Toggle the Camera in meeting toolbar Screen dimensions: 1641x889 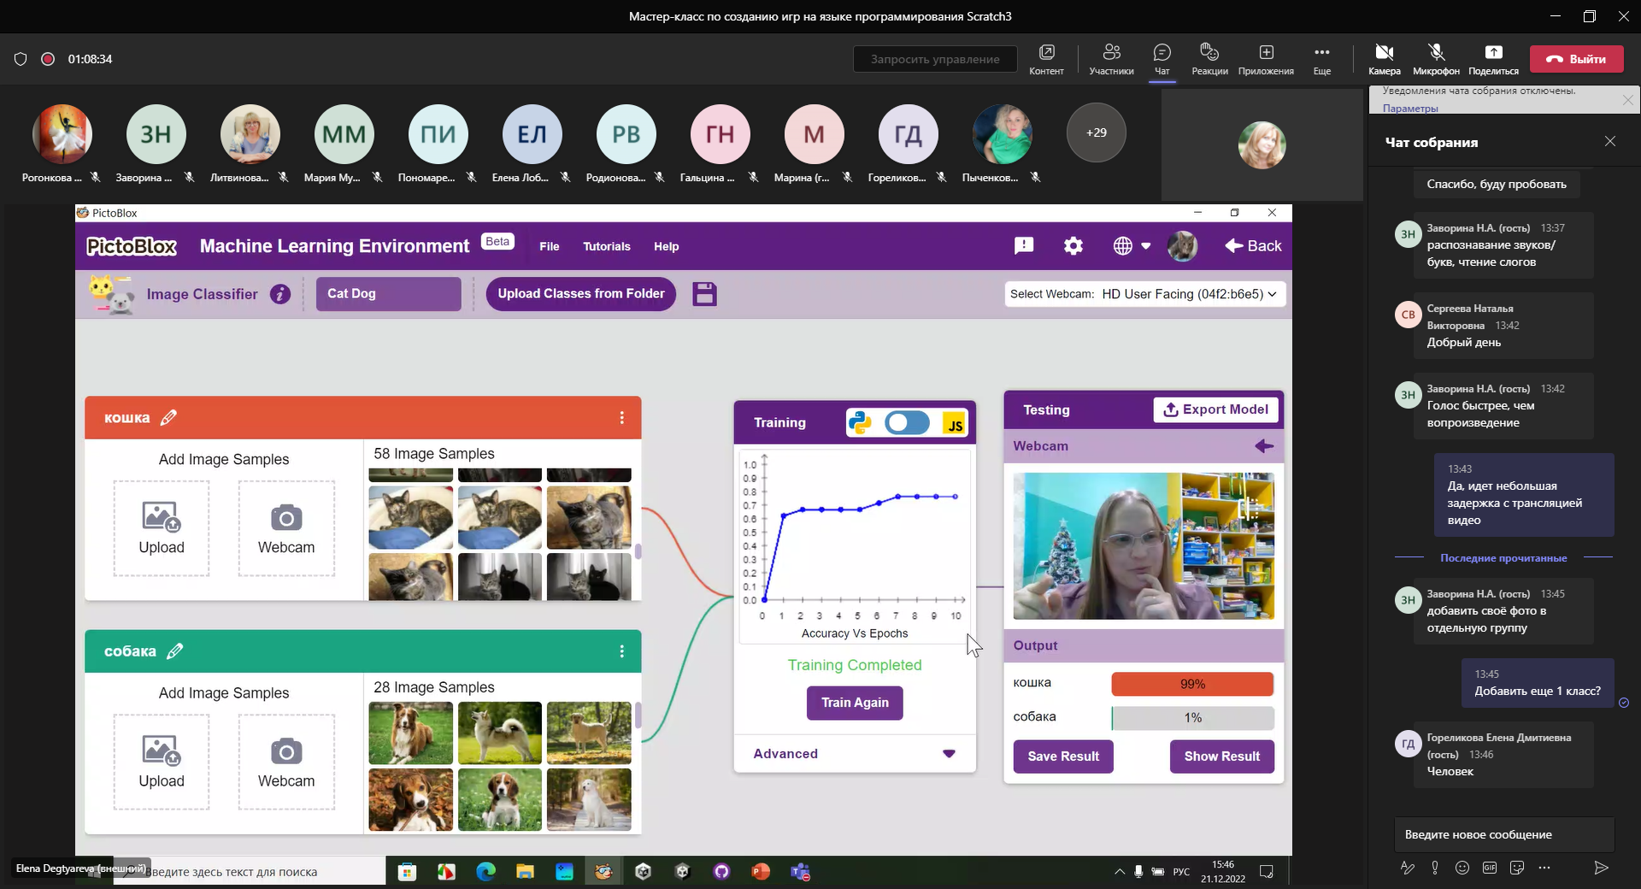click(1384, 59)
